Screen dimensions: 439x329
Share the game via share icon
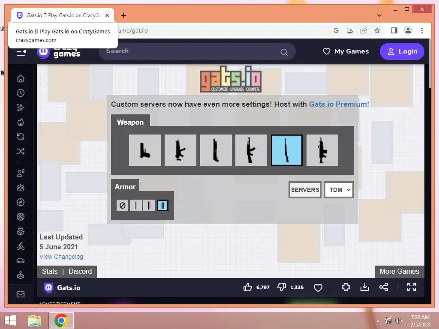tap(384, 287)
